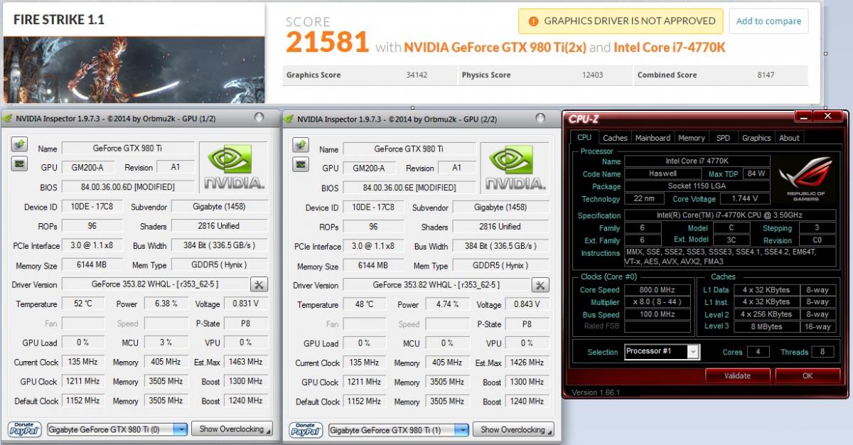This screenshot has height=445, width=853.
Task: Select the About tab in CPU-Z
Action: point(789,138)
